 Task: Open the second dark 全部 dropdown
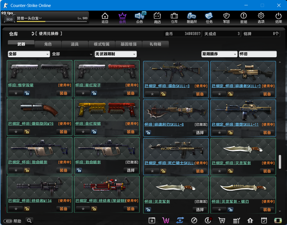(x=72, y=54)
